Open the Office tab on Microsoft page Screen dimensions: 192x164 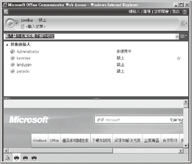(54, 141)
